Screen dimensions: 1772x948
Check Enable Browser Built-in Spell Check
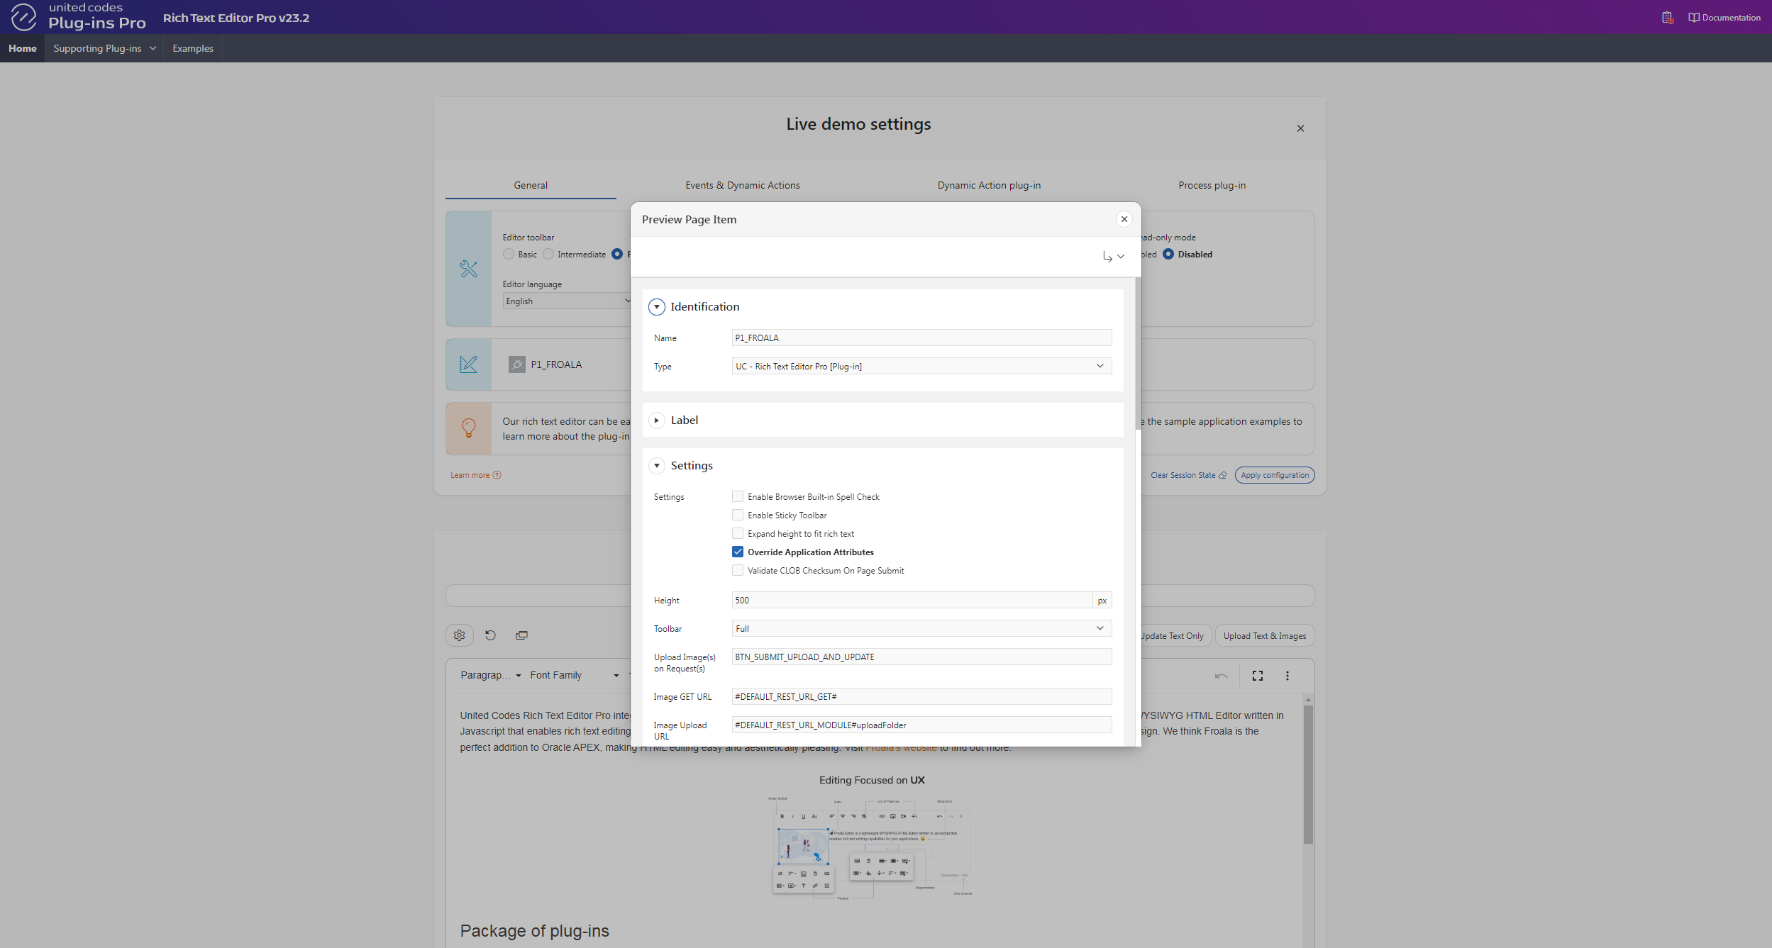pos(738,496)
